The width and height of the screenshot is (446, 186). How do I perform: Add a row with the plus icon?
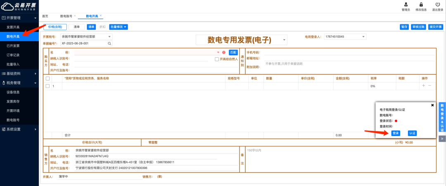(x=424, y=86)
